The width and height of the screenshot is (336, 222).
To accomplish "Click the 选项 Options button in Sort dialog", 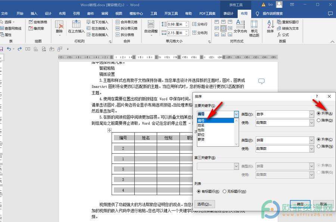I will 205,204.
